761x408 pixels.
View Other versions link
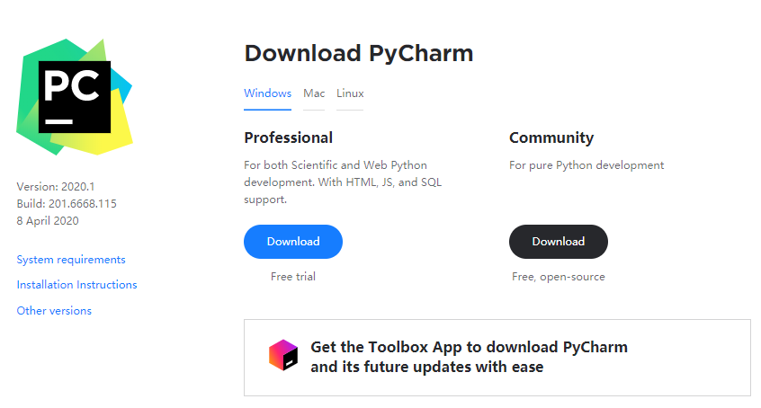click(x=54, y=310)
